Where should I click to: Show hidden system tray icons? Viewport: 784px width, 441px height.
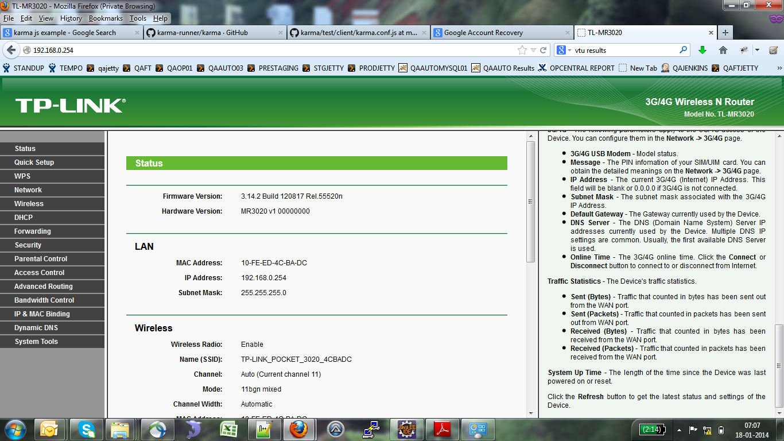680,430
